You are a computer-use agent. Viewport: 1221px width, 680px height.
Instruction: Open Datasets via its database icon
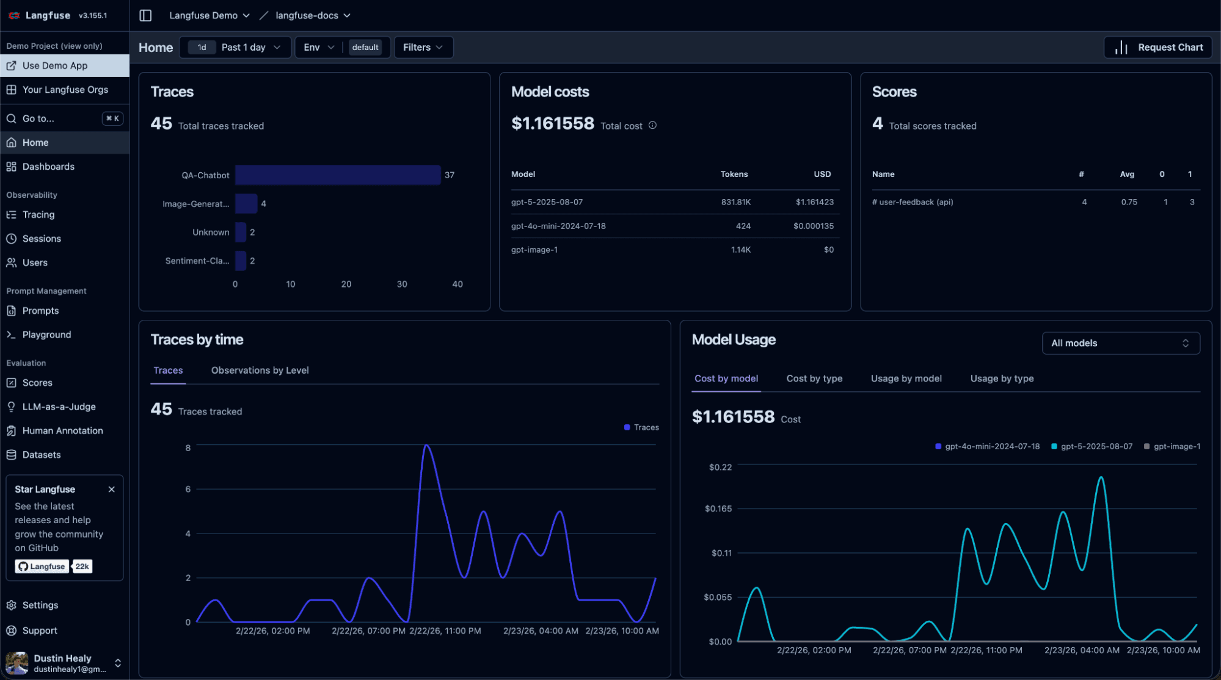click(11, 455)
